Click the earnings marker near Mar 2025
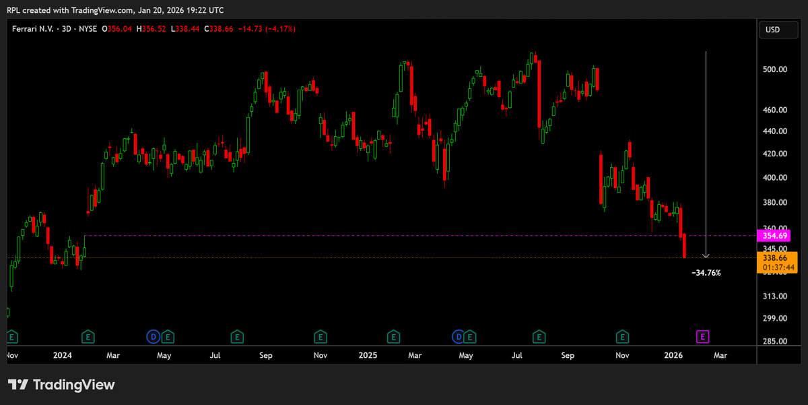808x405 pixels. point(393,336)
